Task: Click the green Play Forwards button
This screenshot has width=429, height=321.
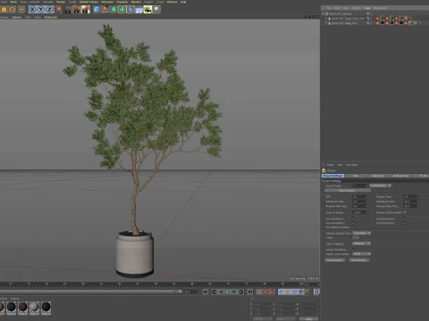Action: 227,292
